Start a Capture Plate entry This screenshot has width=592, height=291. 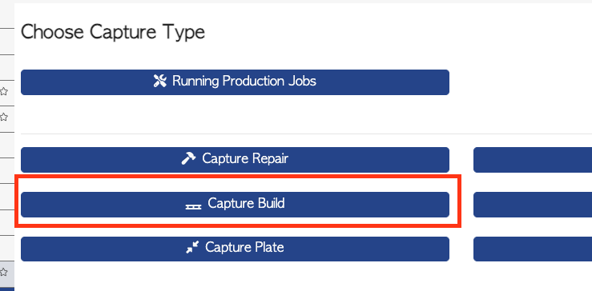pyautogui.click(x=235, y=249)
